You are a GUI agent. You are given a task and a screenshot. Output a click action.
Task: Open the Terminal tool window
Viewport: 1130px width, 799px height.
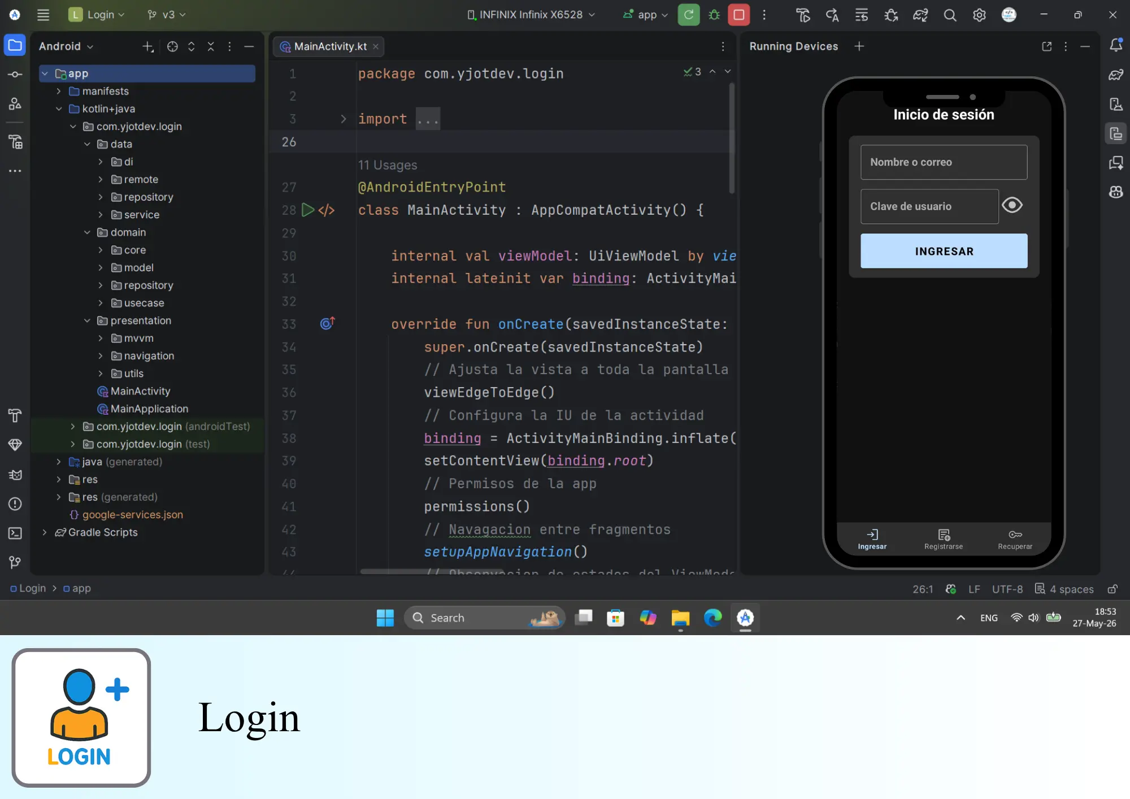tap(15, 533)
